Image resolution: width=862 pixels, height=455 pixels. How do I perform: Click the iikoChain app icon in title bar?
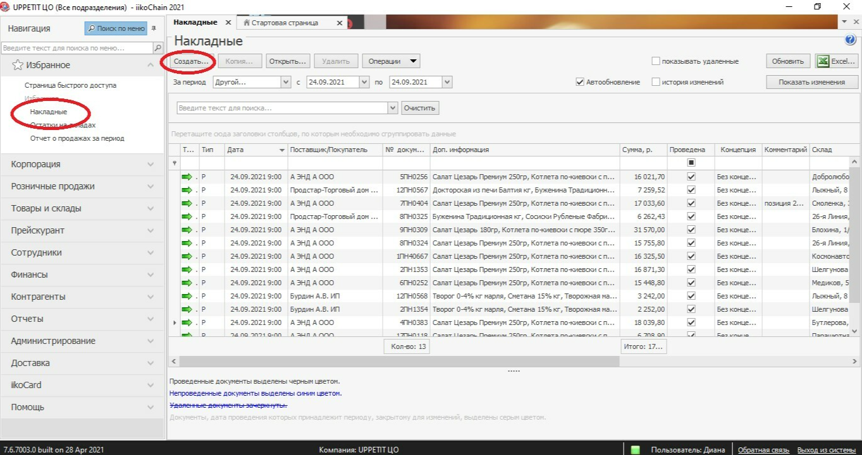point(6,6)
